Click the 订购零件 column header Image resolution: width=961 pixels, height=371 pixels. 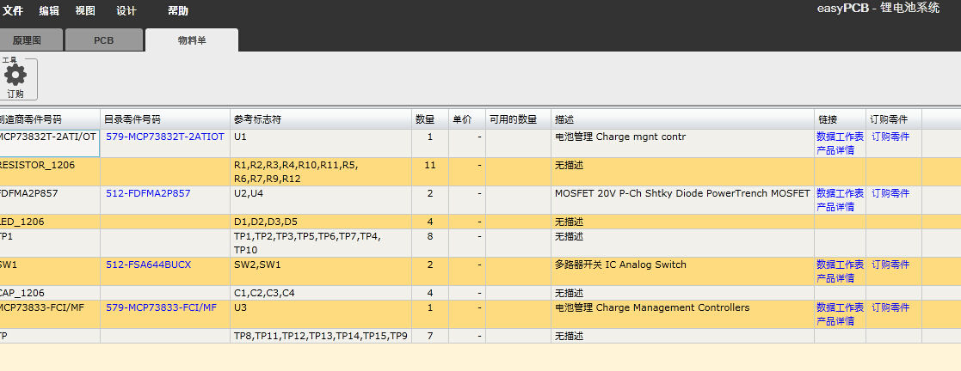[894, 119]
